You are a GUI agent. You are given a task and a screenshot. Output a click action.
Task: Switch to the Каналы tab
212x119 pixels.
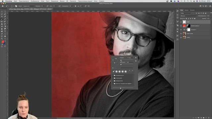coord(186,10)
